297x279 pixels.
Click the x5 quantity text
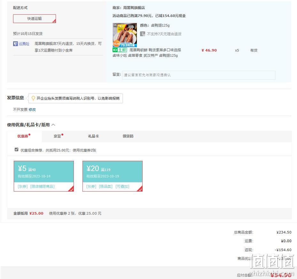click(237, 50)
